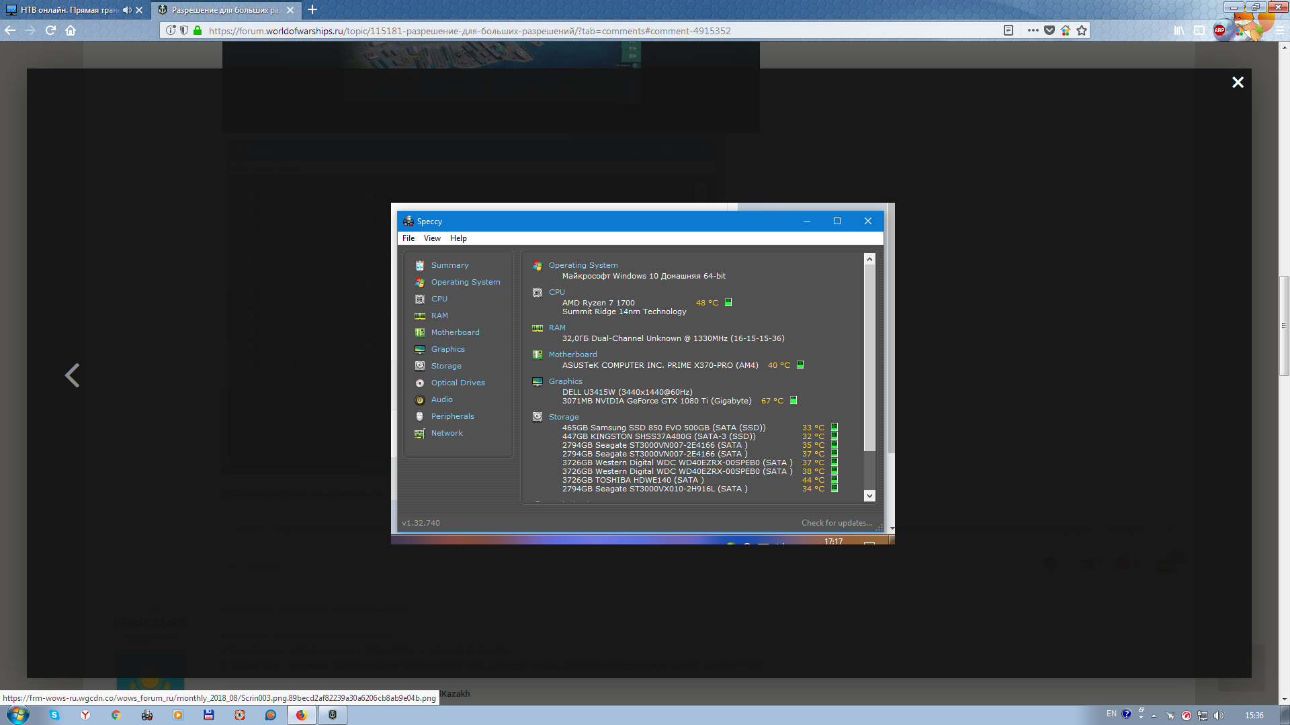Screen dimensions: 1290x725
Task: Open the Firefox hamburger menu
Action: tap(1280, 30)
